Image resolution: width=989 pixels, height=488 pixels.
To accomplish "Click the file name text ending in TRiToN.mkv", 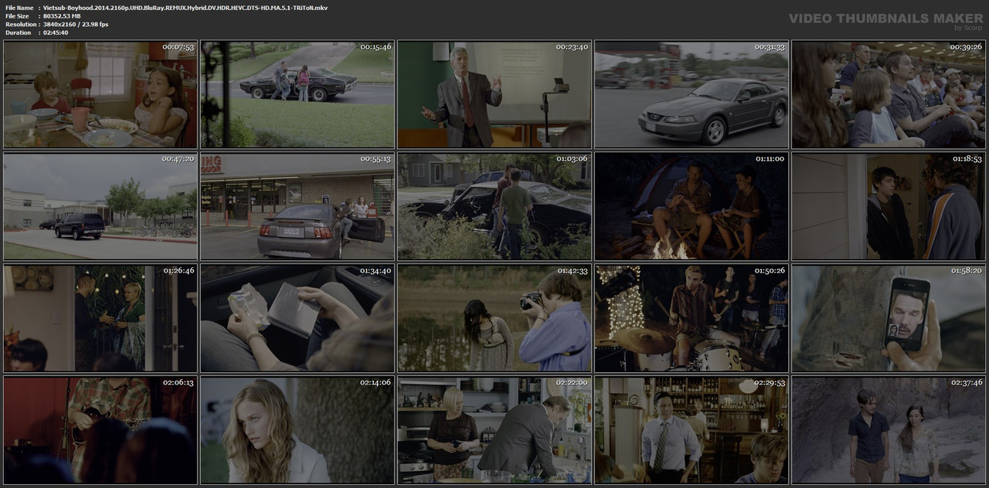I will point(185,8).
